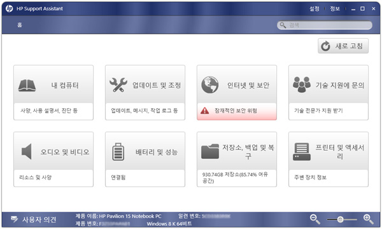Open 사용자 의견 feedback link
Screen dimensions: 382x229
(39, 219)
